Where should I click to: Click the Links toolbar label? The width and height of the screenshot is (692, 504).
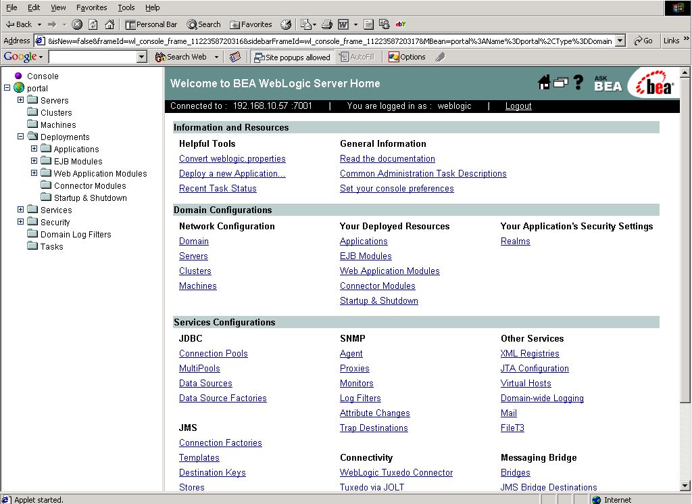pos(671,41)
